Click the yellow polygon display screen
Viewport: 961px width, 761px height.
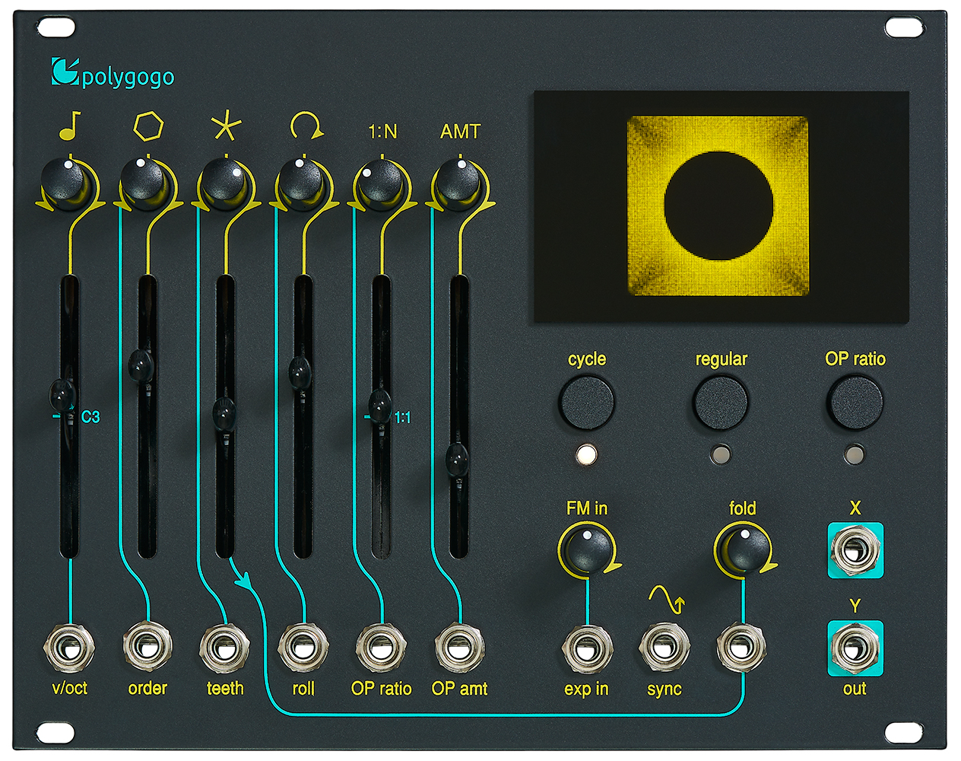(718, 205)
